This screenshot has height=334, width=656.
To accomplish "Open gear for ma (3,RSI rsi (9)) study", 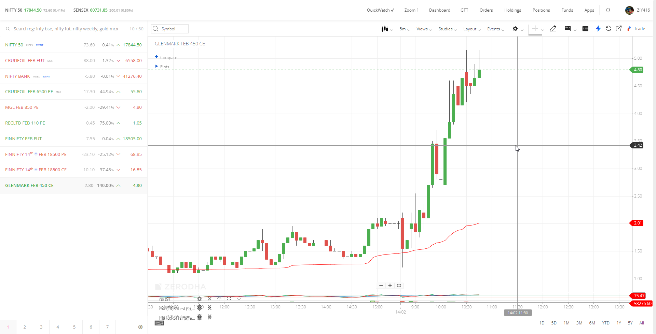I will 200,317.
